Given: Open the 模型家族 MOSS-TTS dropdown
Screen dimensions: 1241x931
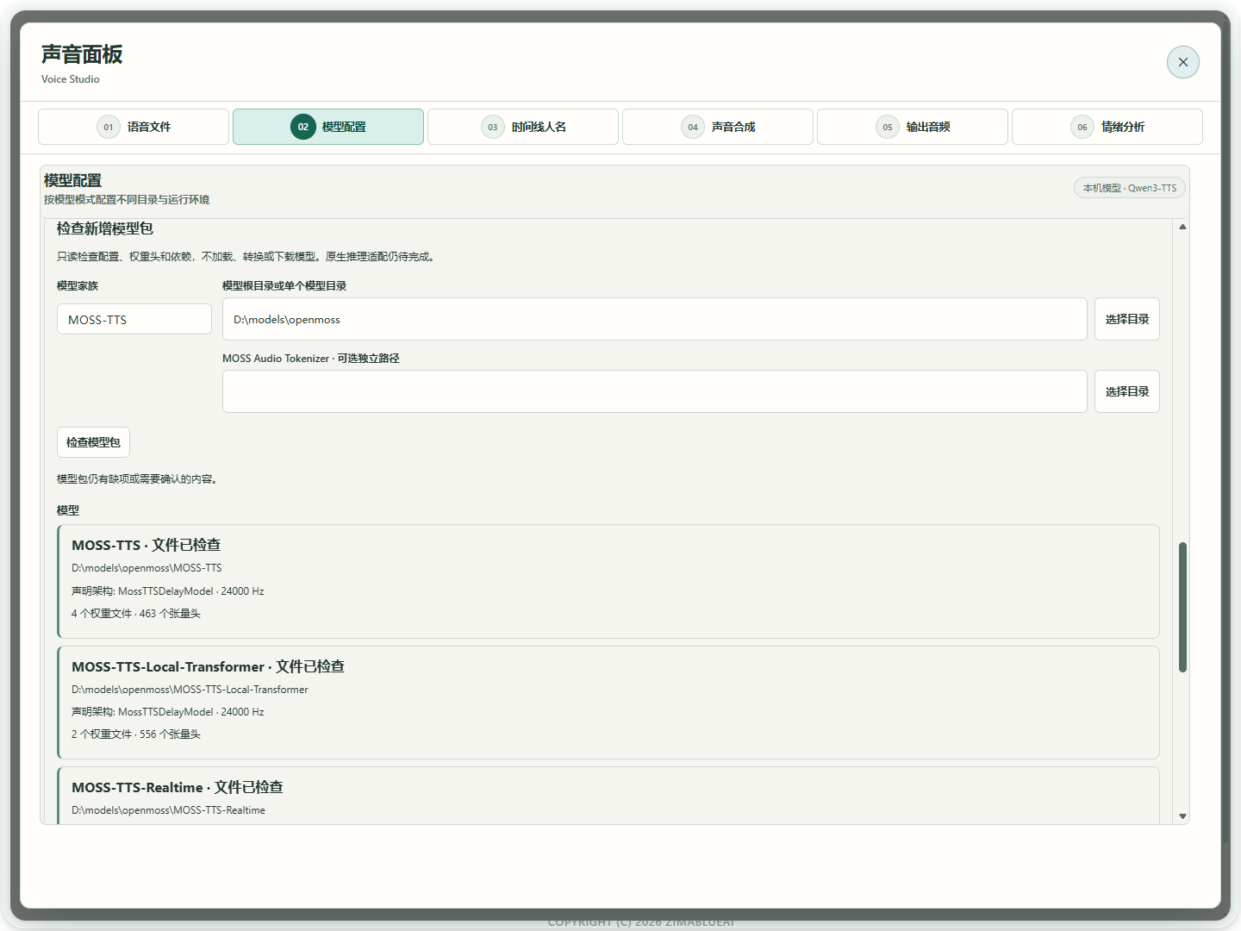Looking at the screenshot, I should click(134, 319).
